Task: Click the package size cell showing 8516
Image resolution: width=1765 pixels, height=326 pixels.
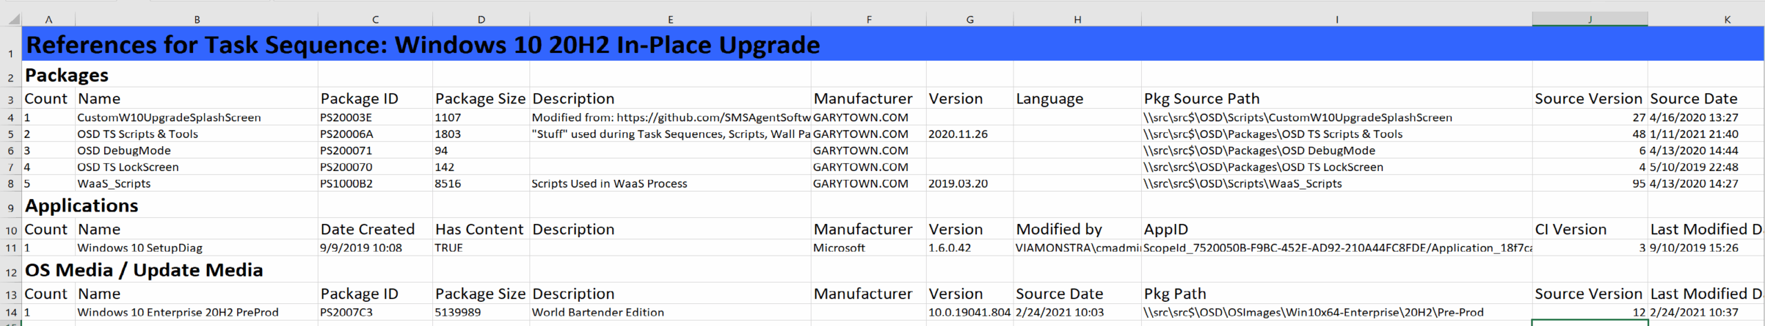Action: point(448,184)
